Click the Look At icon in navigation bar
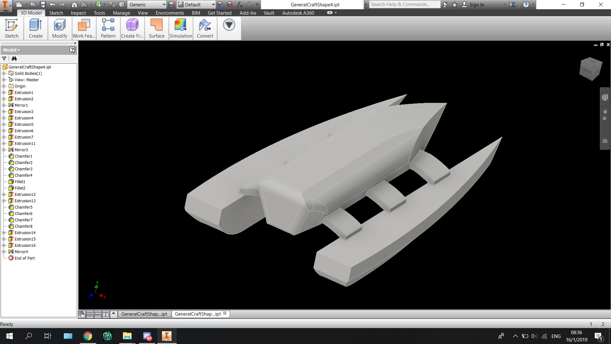611x344 pixels. point(605,141)
